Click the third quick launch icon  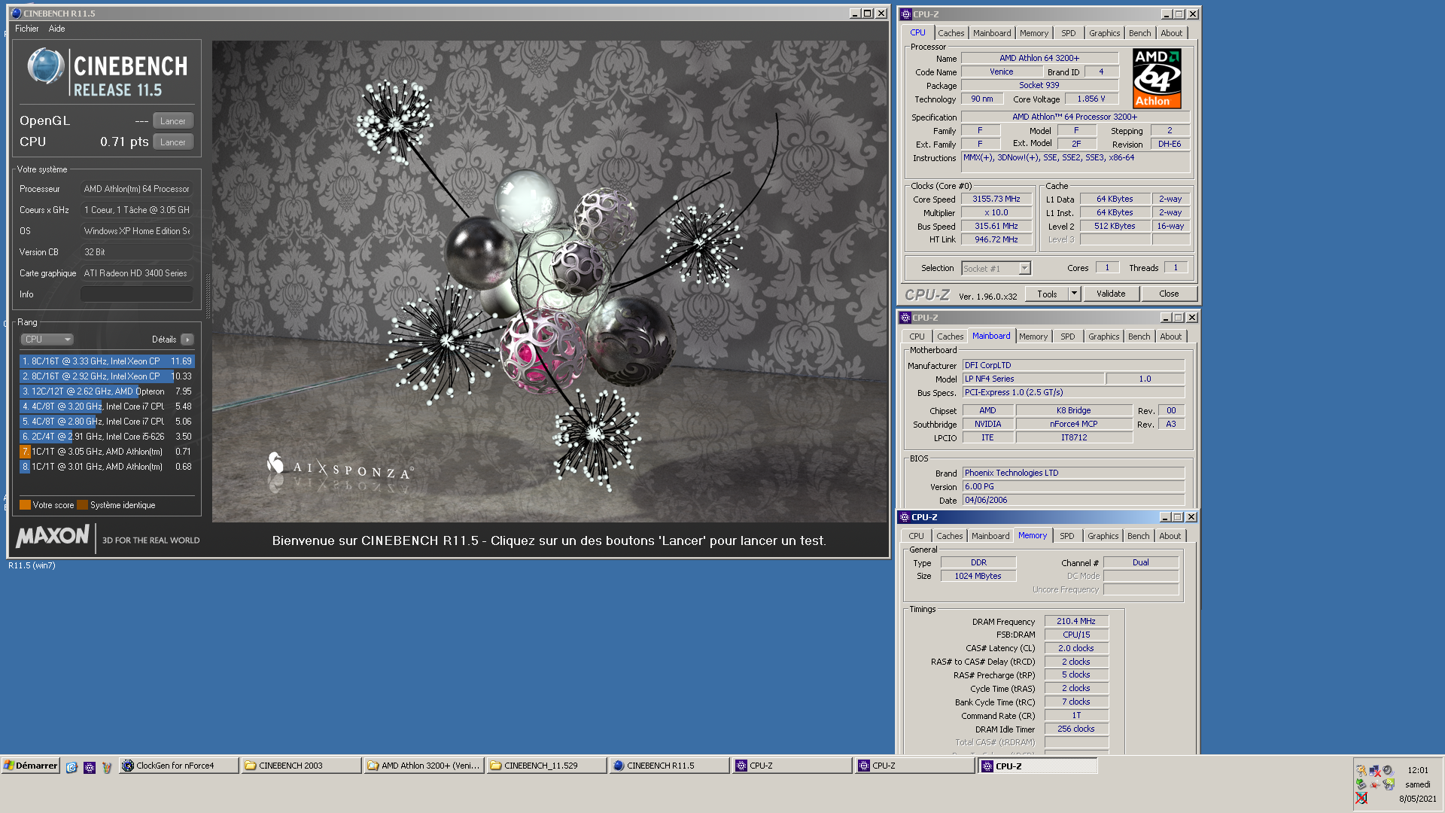click(x=107, y=766)
